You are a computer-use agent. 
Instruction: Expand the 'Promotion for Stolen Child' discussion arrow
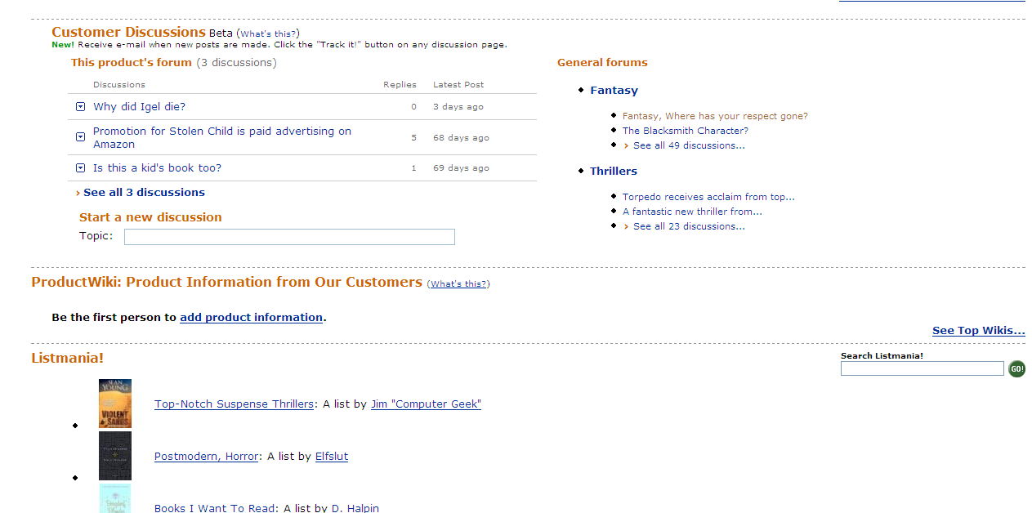80,137
